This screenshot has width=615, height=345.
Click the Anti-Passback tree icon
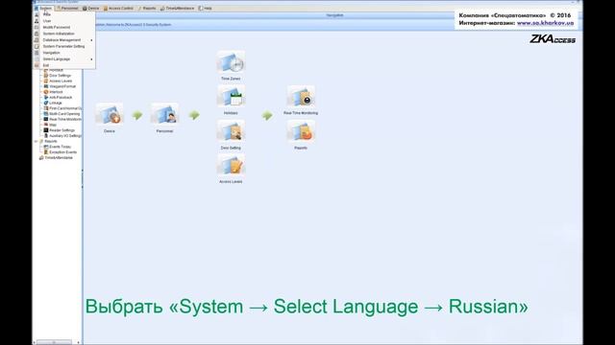click(46, 98)
